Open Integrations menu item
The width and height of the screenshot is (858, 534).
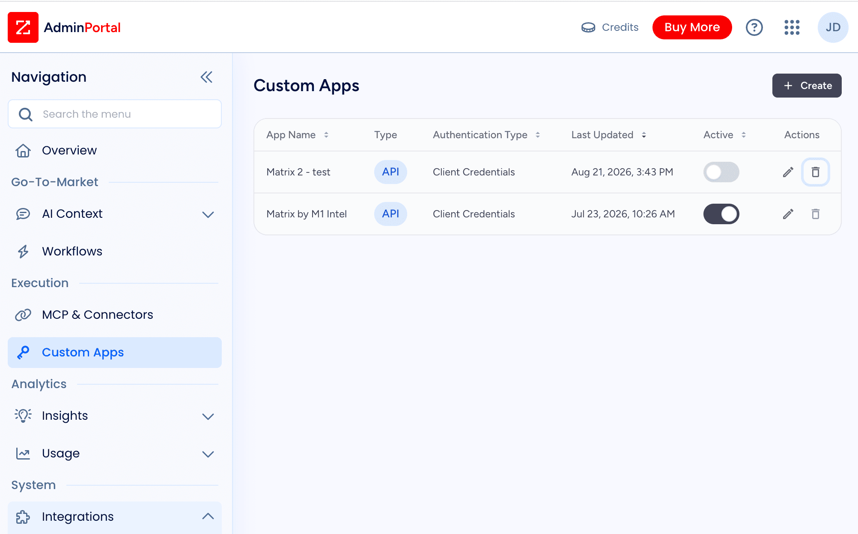tap(115, 517)
